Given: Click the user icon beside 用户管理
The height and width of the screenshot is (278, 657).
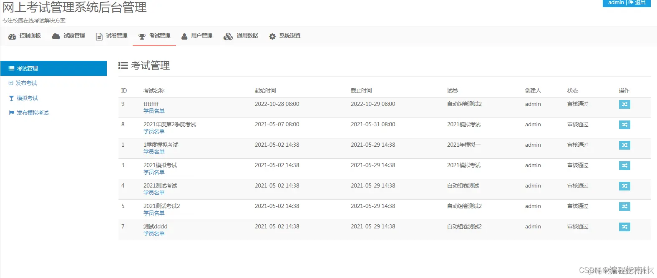Looking at the screenshot, I should (184, 36).
